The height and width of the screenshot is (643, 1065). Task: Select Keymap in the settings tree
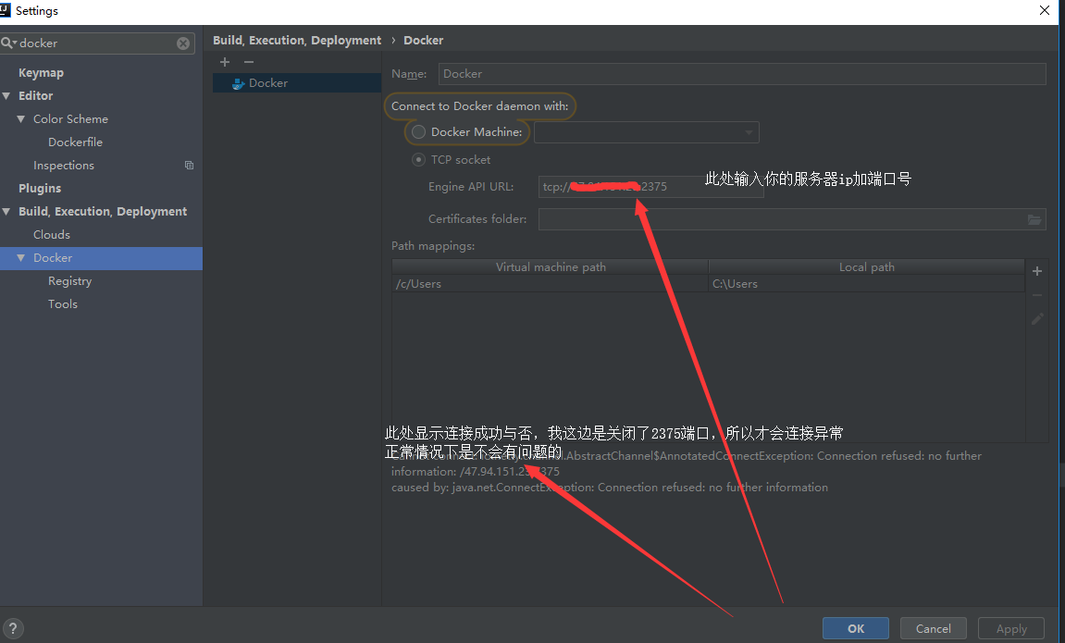click(x=41, y=73)
